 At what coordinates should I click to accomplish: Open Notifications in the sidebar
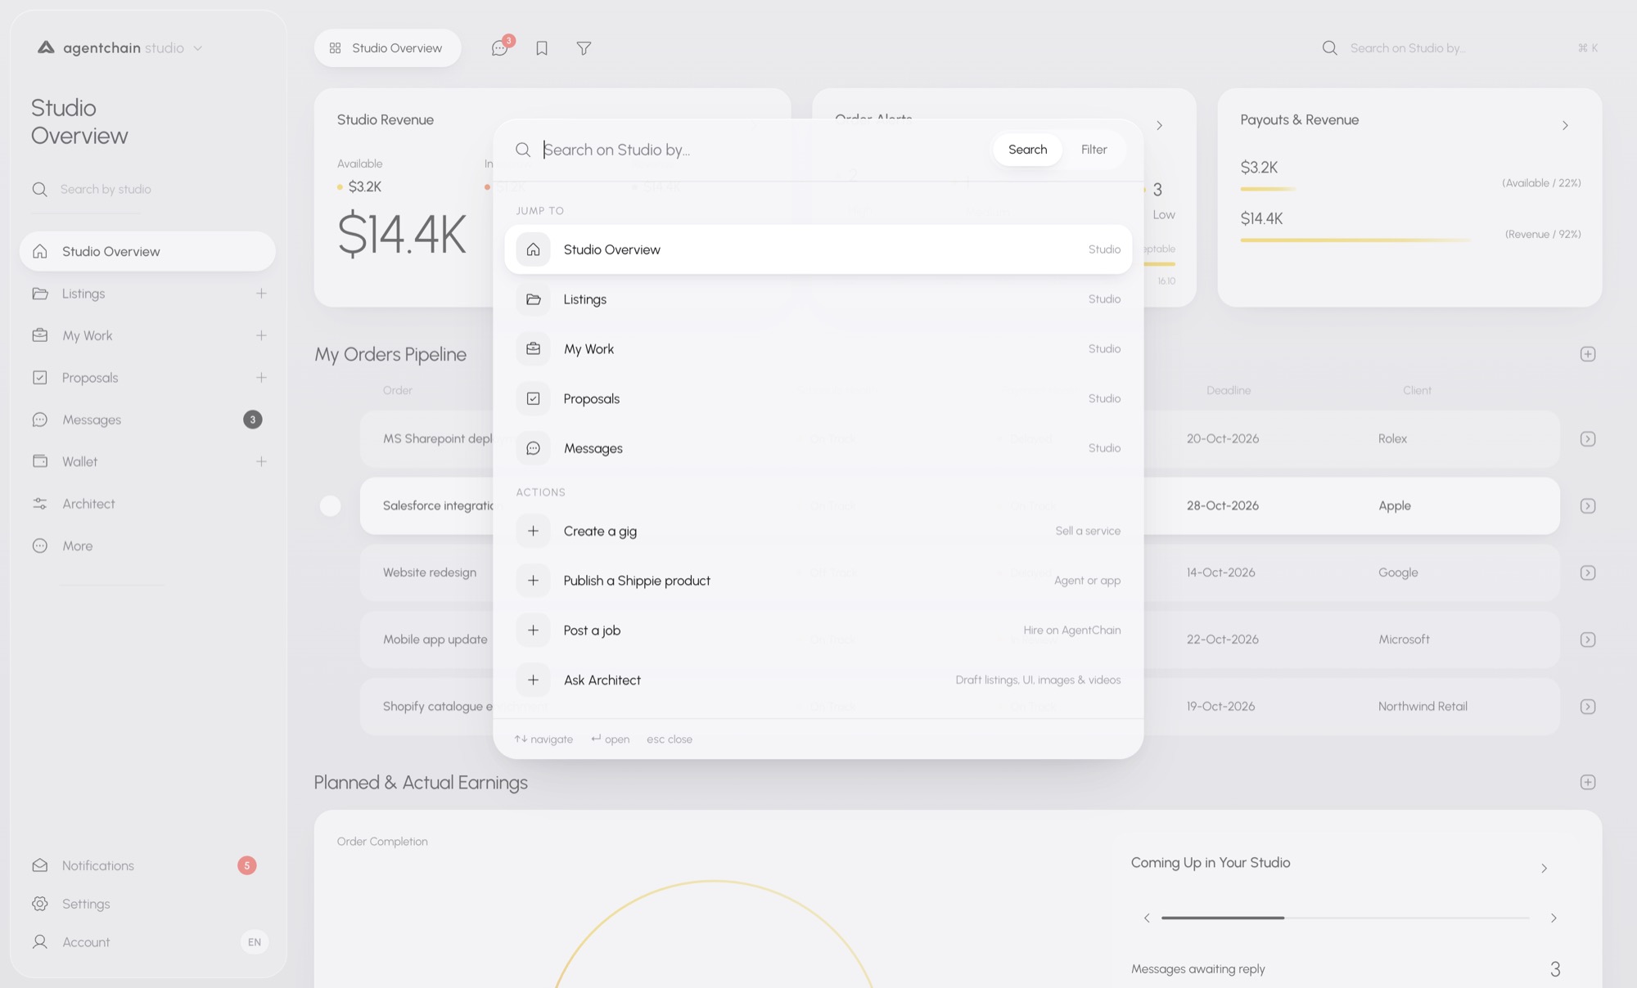147,865
